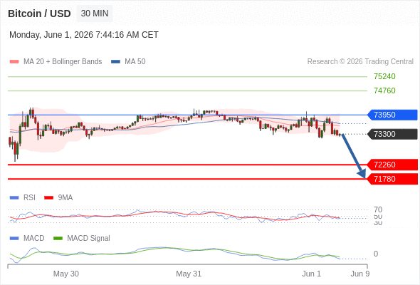The width and height of the screenshot is (420, 285).
Task: Click the May 30 date axis label
Action: [x=66, y=274]
